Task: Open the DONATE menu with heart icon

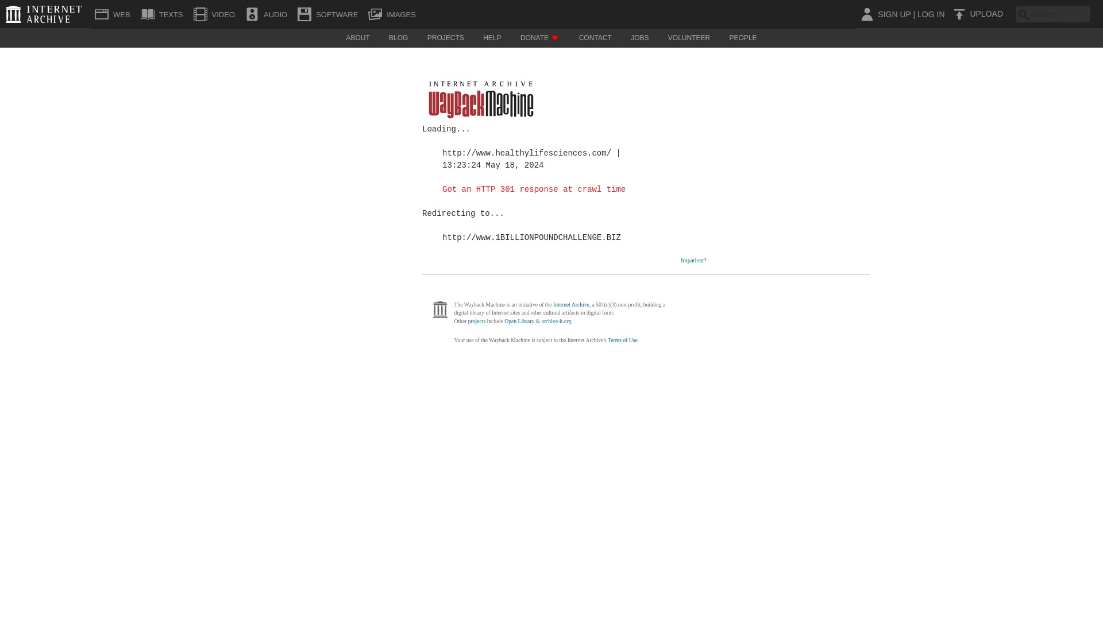Action: click(x=539, y=38)
